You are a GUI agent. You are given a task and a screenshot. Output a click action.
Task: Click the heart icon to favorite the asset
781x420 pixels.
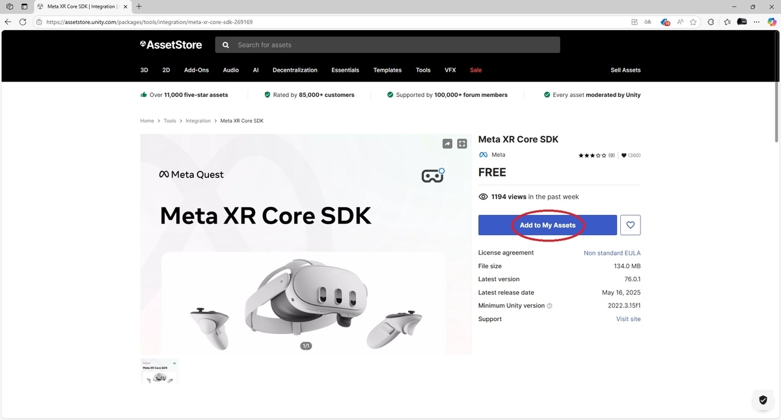630,225
